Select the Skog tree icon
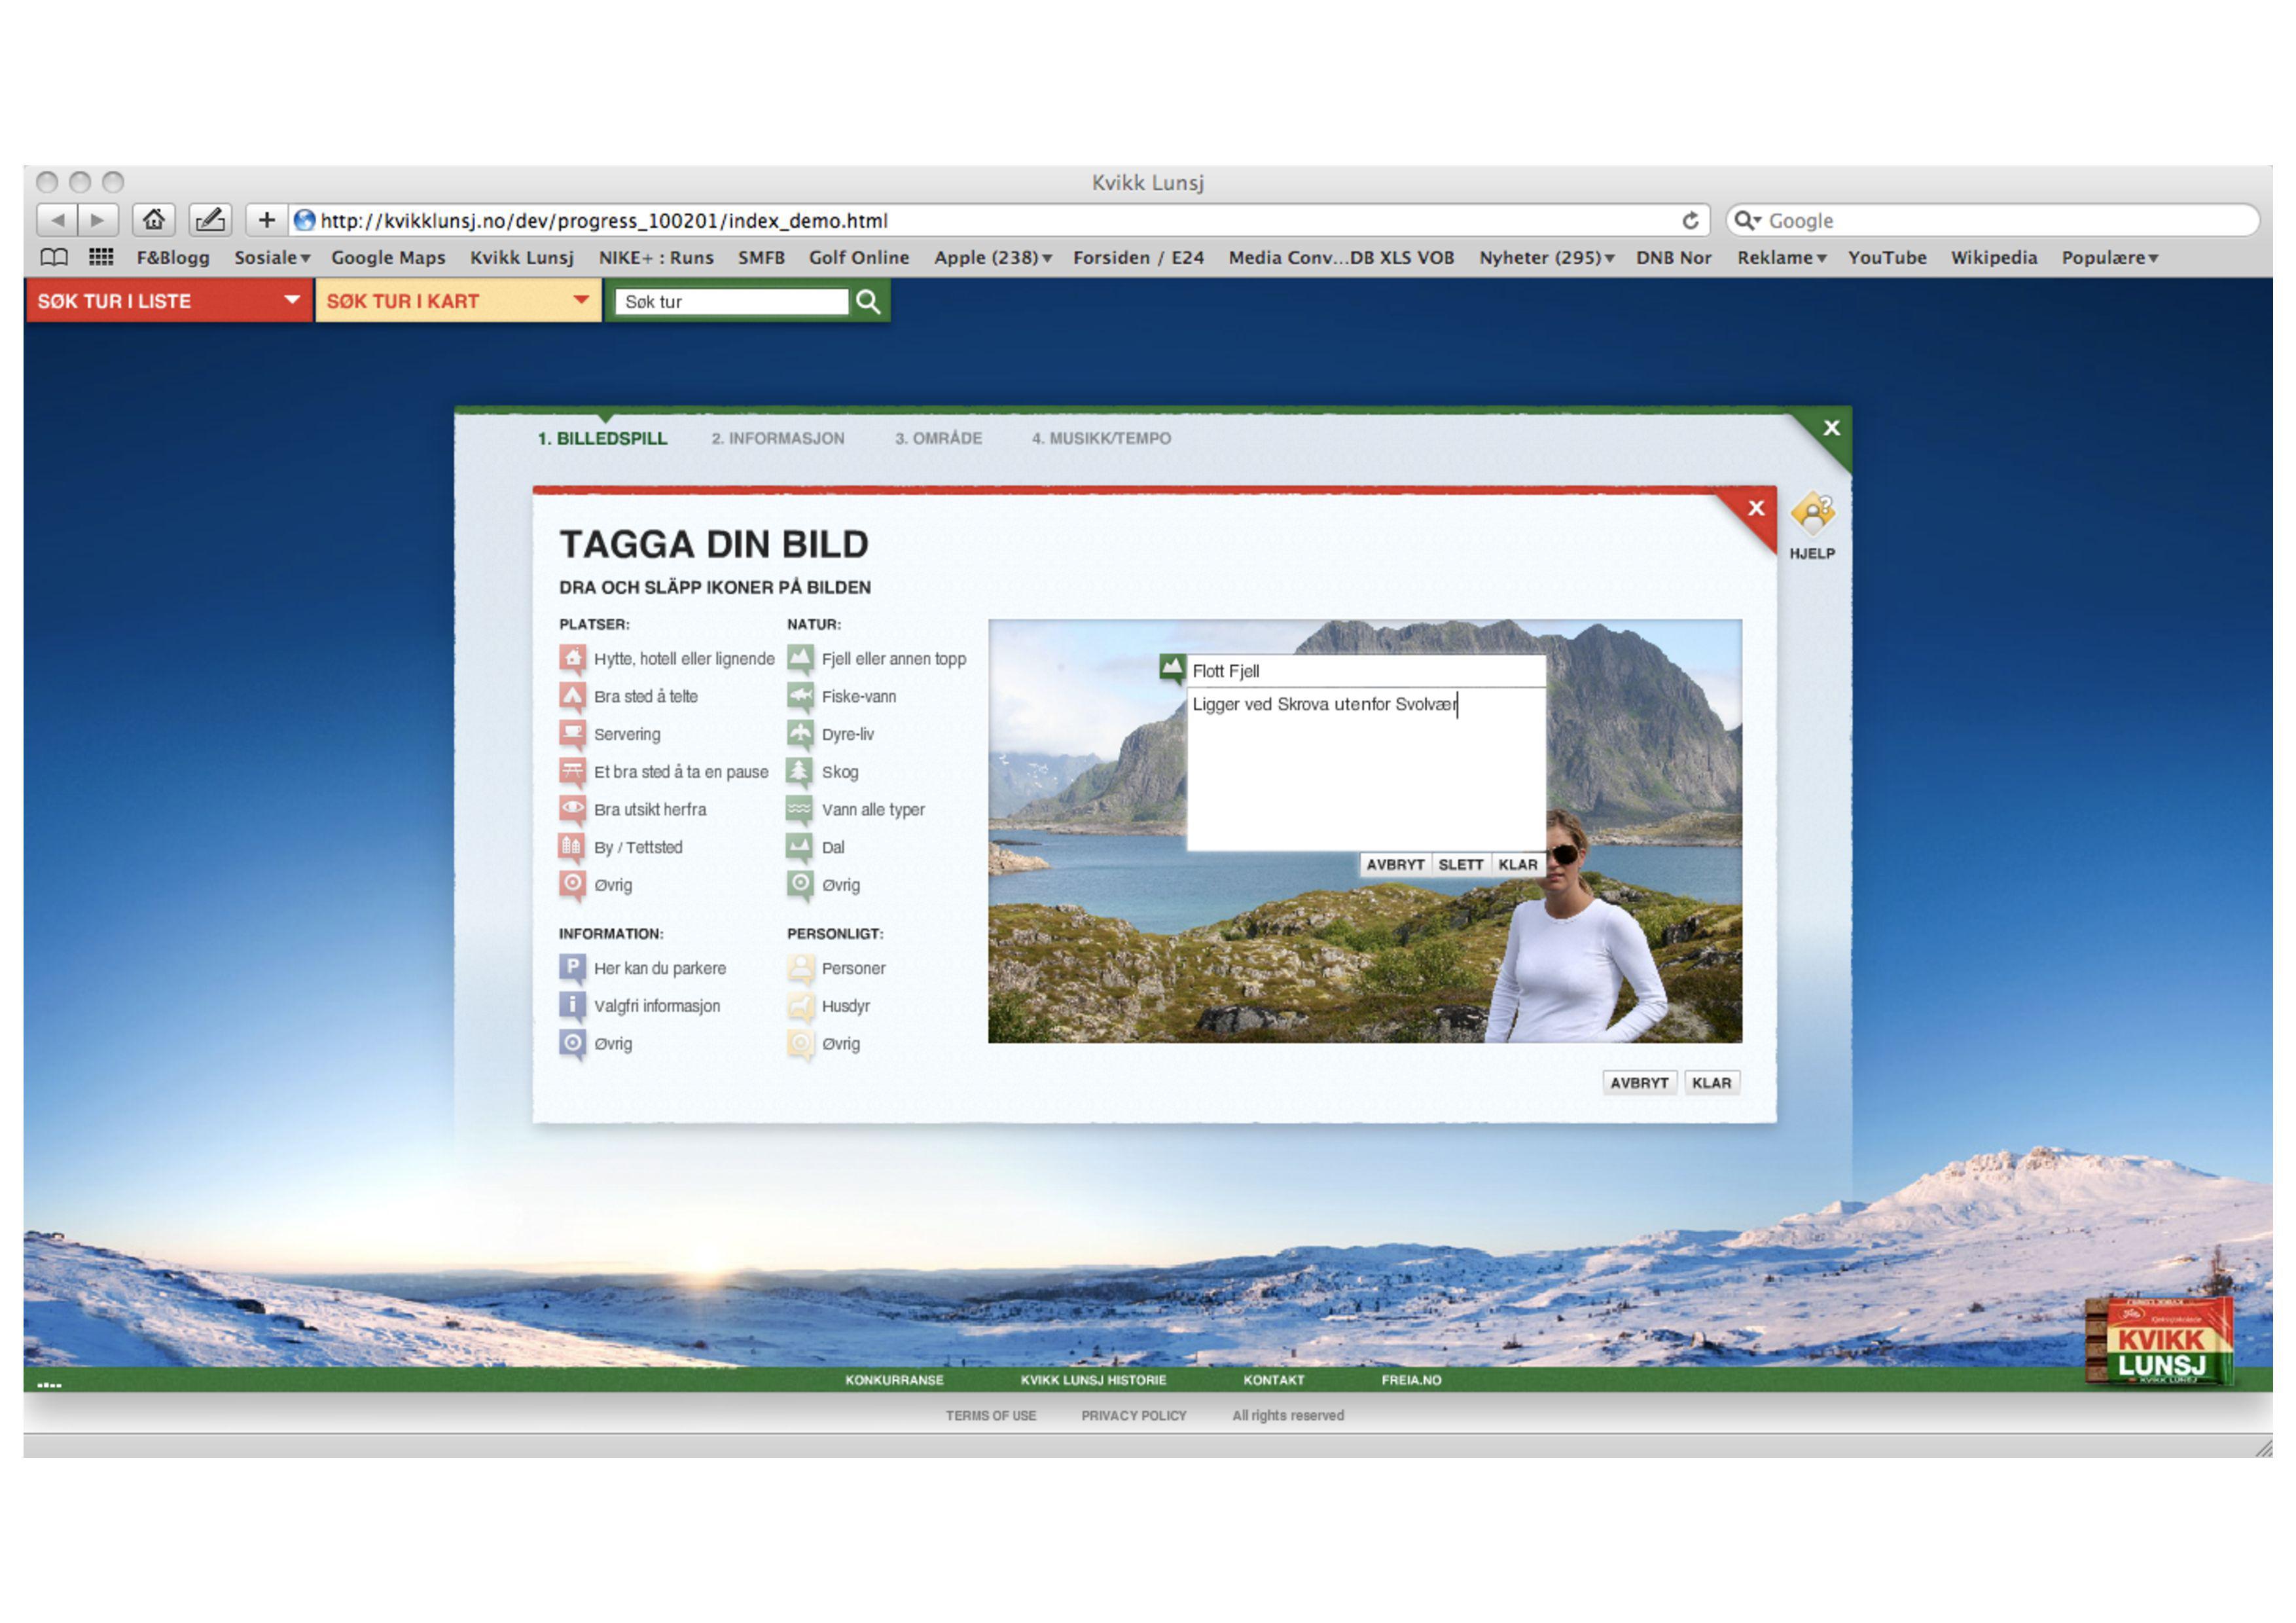This screenshot has width=2296, height=1623. (800, 772)
